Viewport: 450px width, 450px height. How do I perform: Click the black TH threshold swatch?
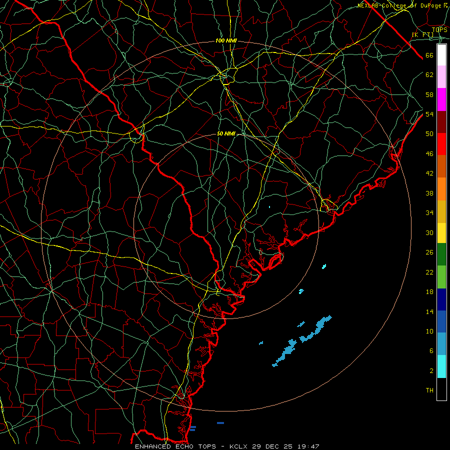click(441, 389)
